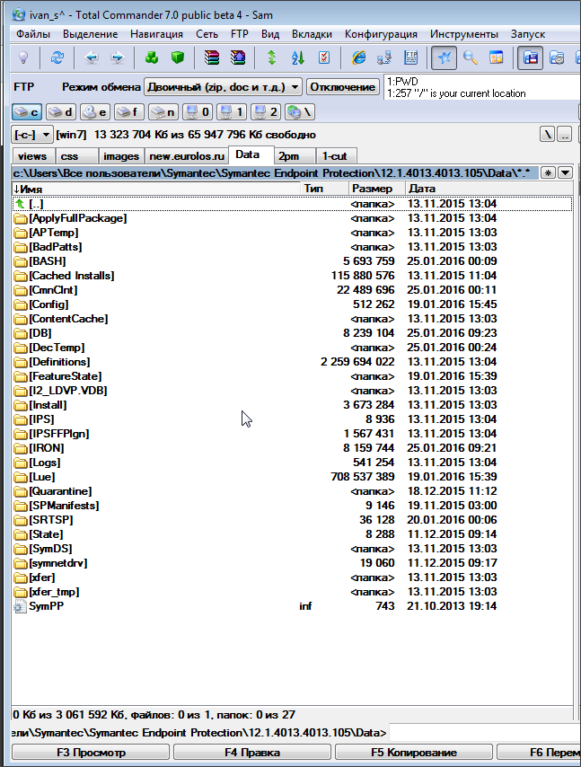Click the FTP log text area
This screenshot has width=581, height=767.
(481, 87)
